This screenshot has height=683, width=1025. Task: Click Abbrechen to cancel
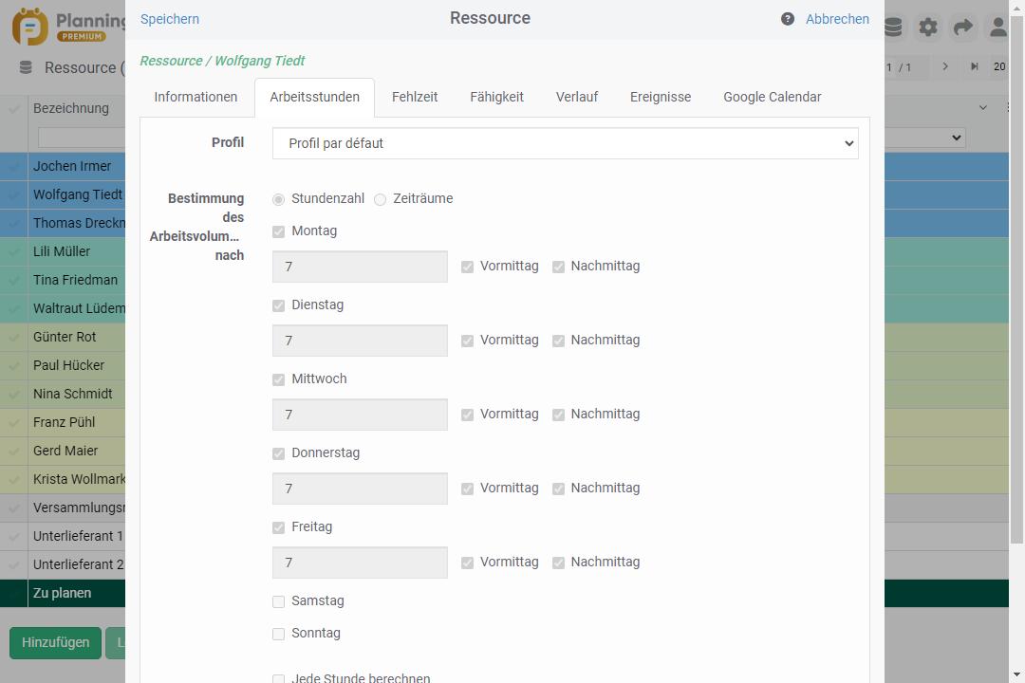pyautogui.click(x=837, y=19)
